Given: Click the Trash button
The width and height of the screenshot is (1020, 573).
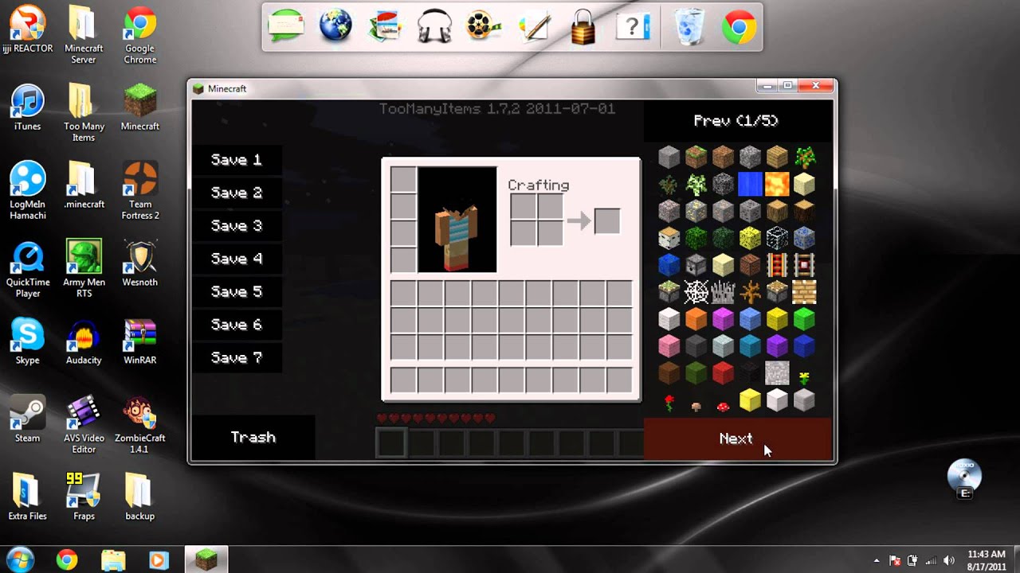Looking at the screenshot, I should coord(253,438).
